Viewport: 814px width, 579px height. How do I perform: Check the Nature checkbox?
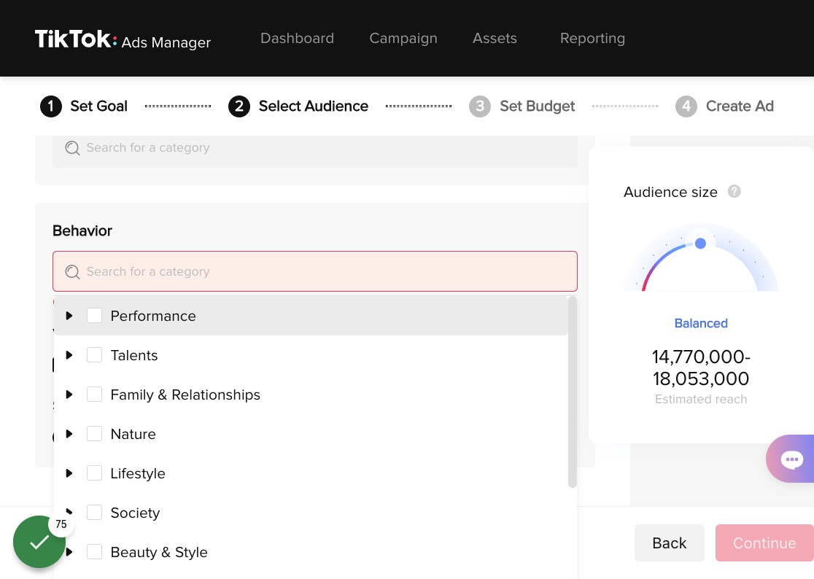coord(94,434)
